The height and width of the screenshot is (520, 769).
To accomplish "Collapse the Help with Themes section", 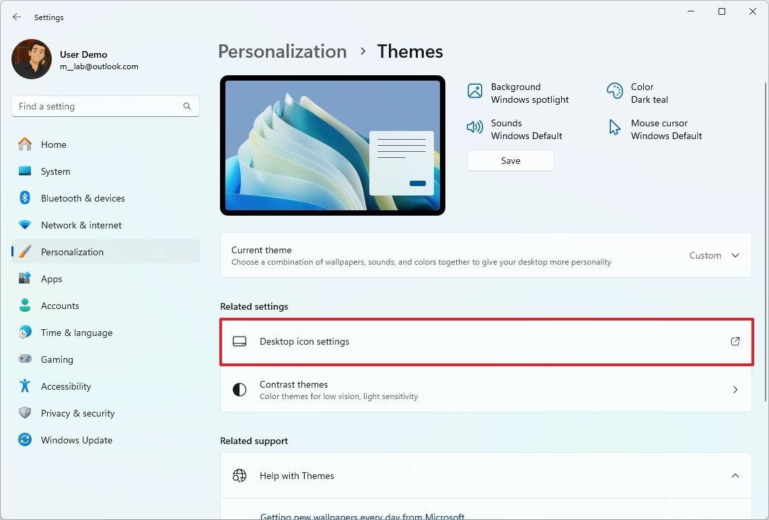I will (735, 476).
